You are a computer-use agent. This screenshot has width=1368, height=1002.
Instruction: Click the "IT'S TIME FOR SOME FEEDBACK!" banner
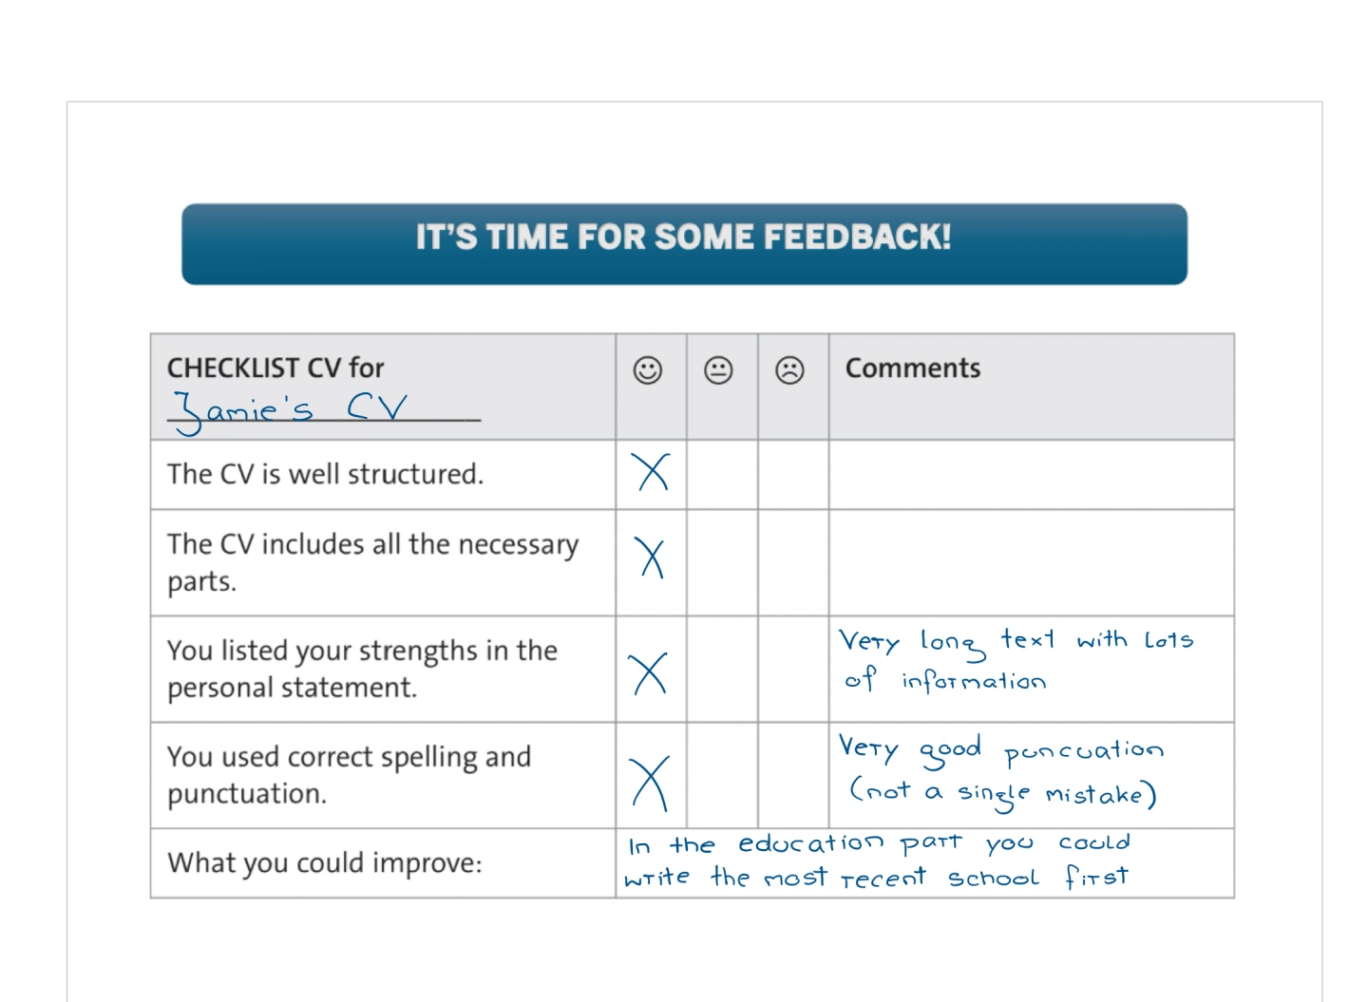point(684,244)
